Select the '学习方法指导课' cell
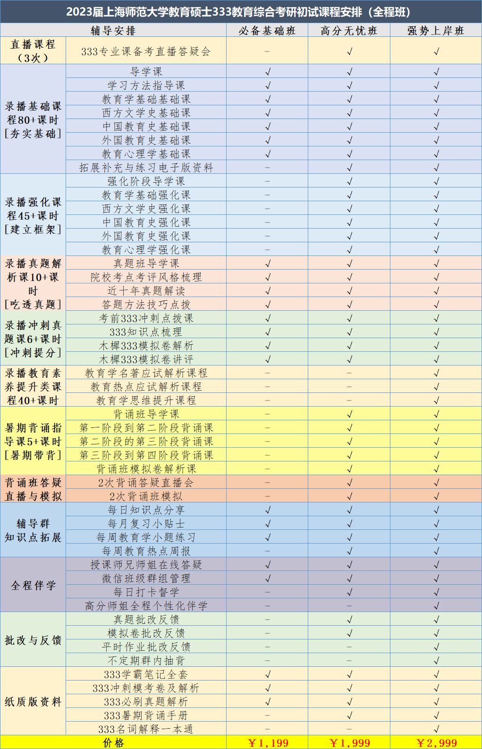This screenshot has height=749, width=482. pos(146,85)
